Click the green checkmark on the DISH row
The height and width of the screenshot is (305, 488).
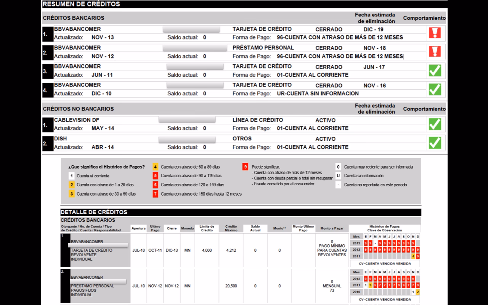point(435,143)
